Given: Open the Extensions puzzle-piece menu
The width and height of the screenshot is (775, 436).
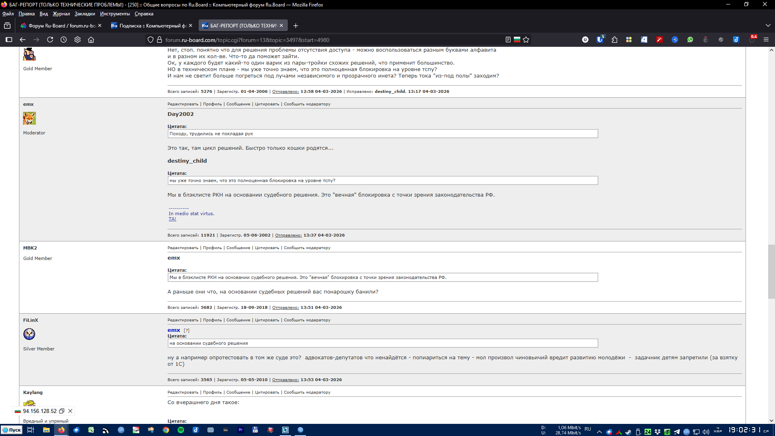Looking at the screenshot, I should pos(614,40).
